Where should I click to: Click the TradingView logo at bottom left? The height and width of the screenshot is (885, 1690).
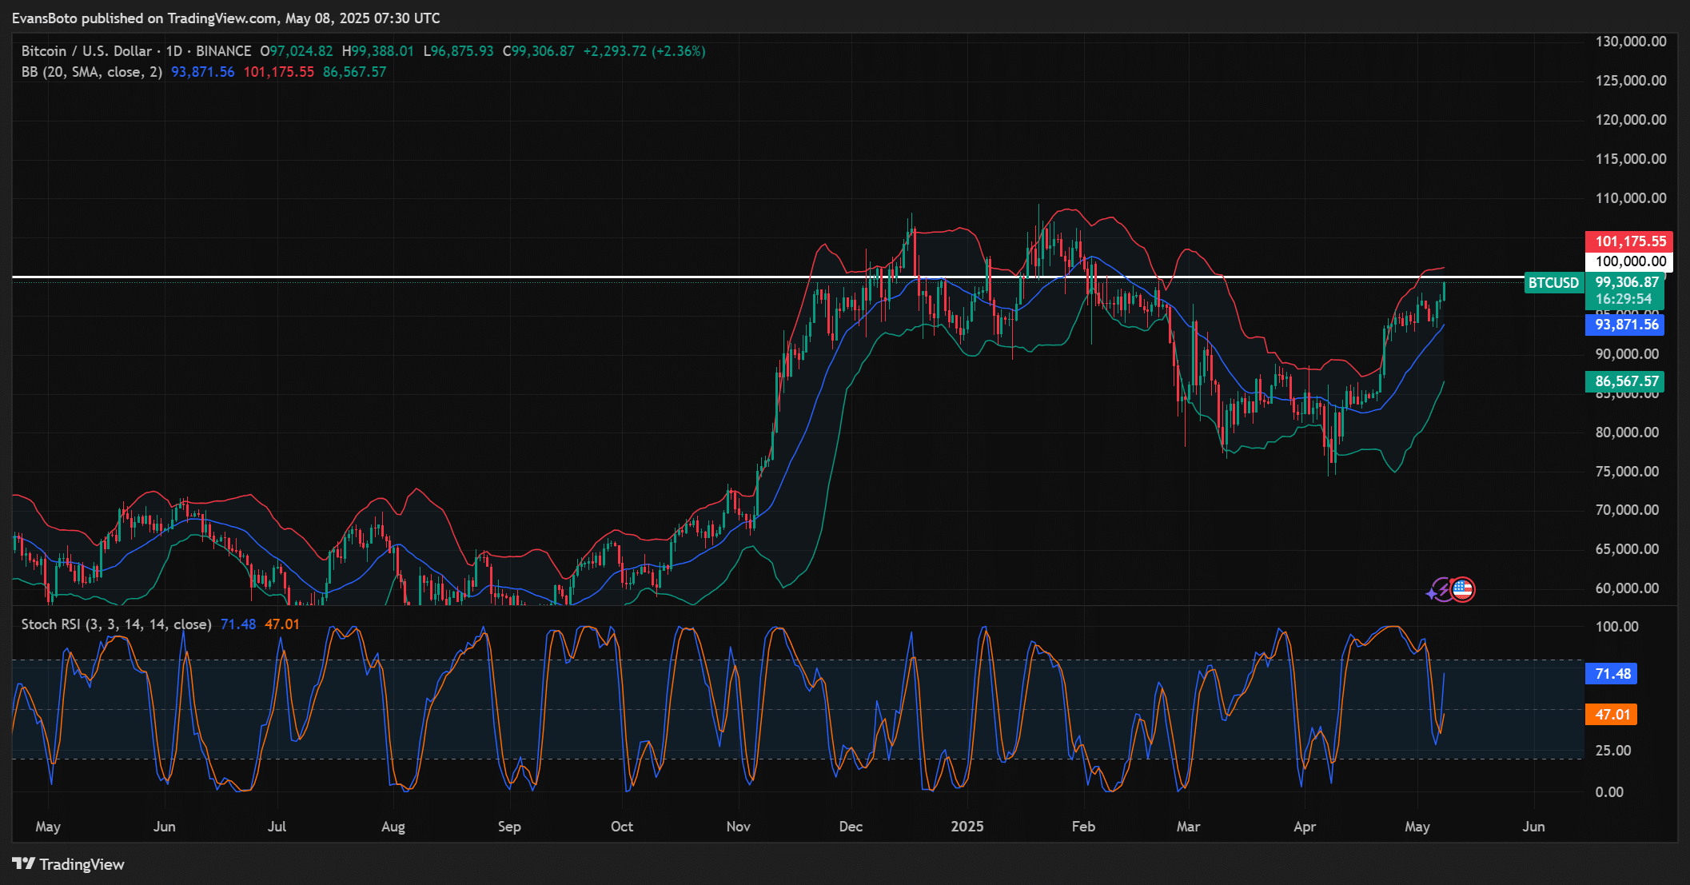coord(69,864)
